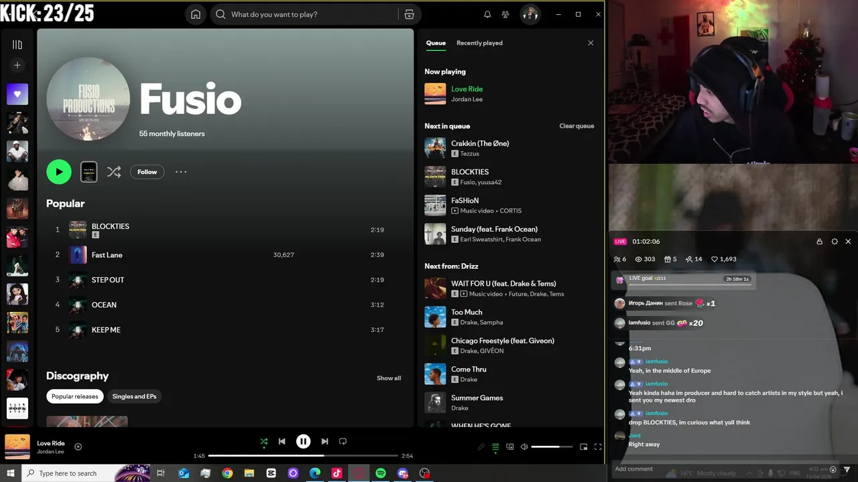Open Spotify notifications bell

tap(487, 14)
